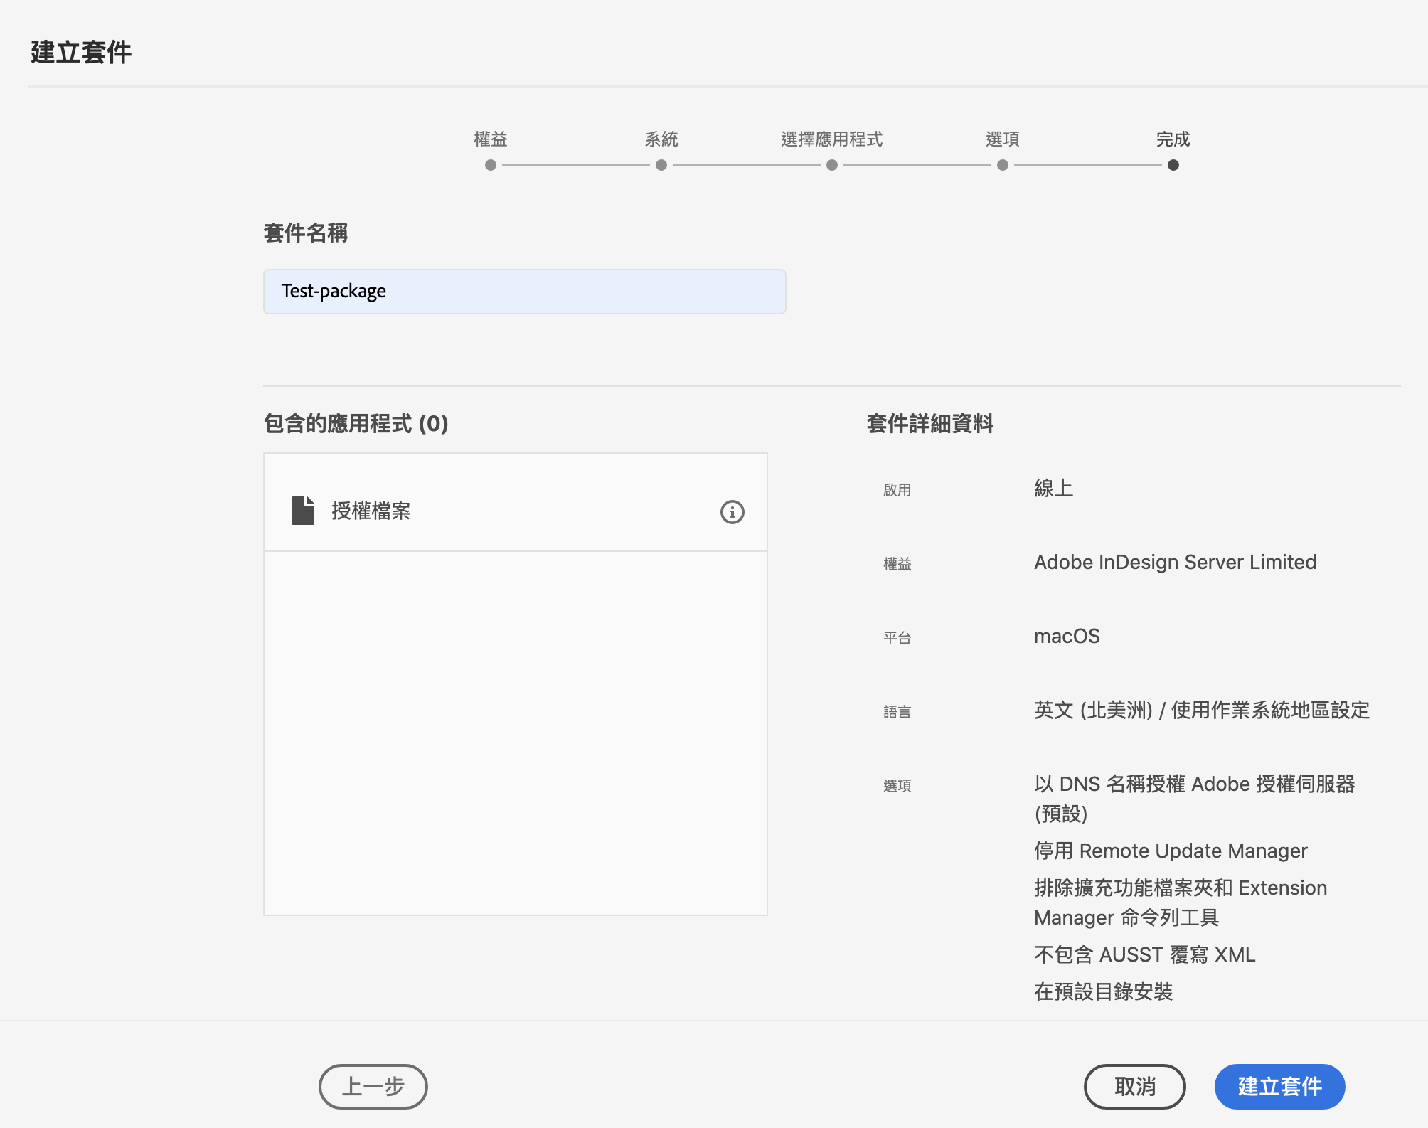The width and height of the screenshot is (1428, 1128).
Task: Select the 權益 step dot
Action: 491,165
